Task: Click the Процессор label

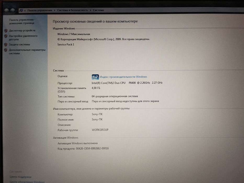Action: [65, 83]
